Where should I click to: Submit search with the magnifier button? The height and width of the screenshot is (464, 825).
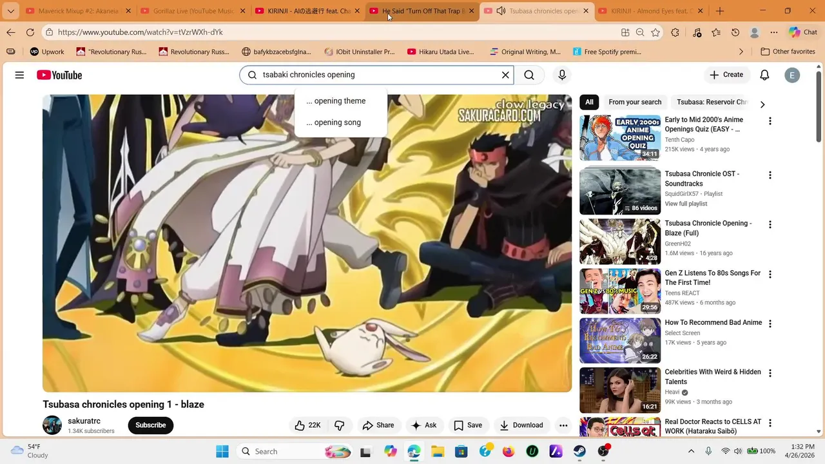point(529,75)
